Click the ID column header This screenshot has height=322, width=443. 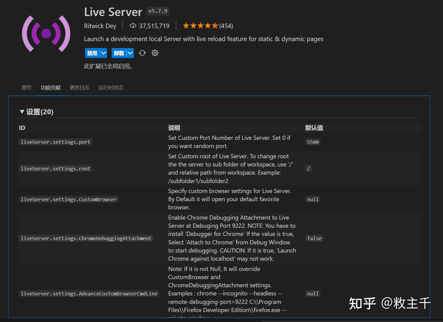coord(22,128)
